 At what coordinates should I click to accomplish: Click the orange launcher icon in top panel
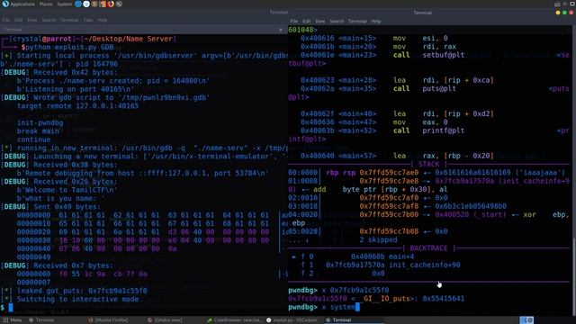click(103, 4)
